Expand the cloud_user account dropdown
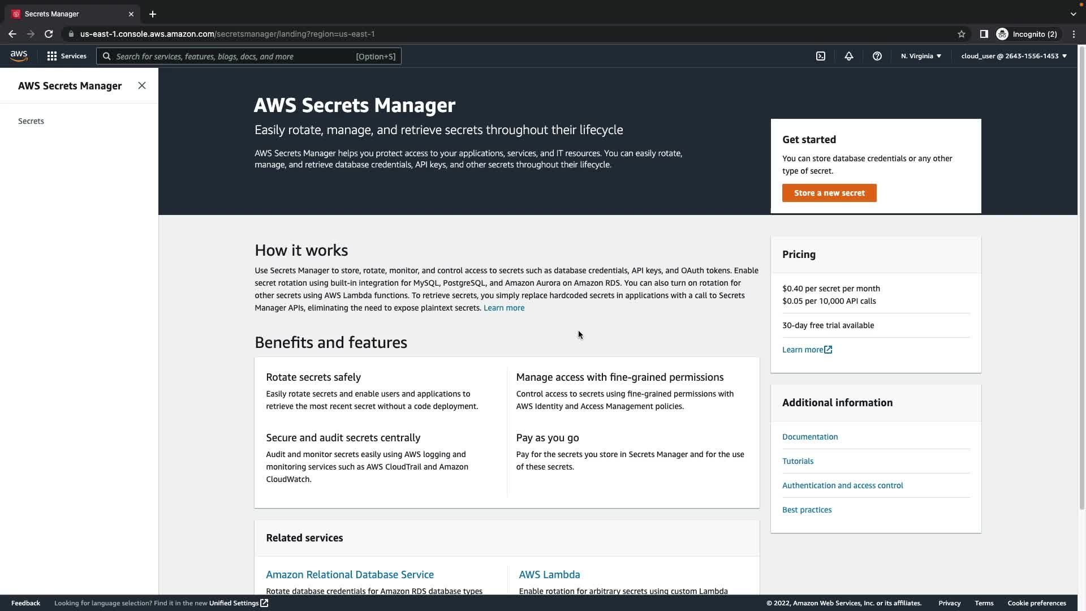Viewport: 1086px width, 611px height. tap(1014, 56)
